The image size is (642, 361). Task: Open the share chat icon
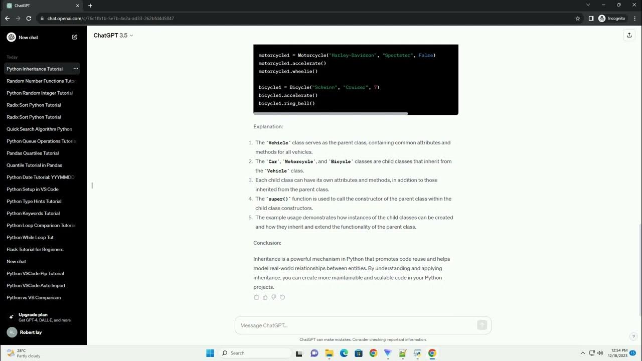coord(629,35)
